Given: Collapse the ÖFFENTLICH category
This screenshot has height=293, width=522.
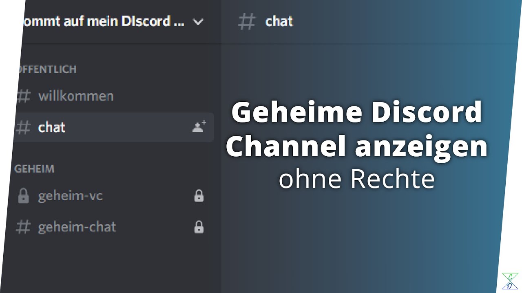Looking at the screenshot, I should pyautogui.click(x=46, y=70).
